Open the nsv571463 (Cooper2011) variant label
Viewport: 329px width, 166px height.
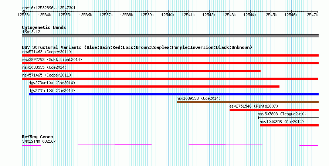pos(47,52)
